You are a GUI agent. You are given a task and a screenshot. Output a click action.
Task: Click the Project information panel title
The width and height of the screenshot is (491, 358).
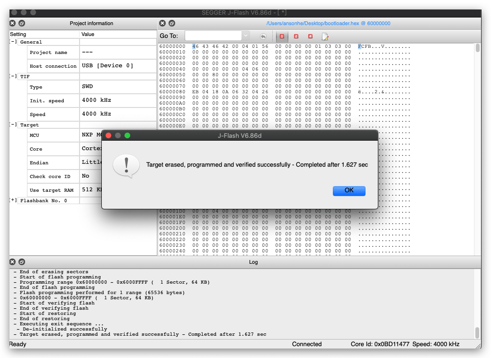(x=91, y=23)
